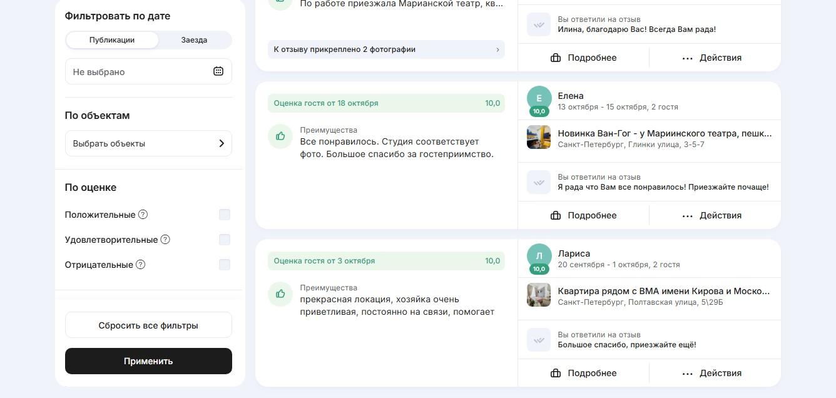The image size is (836, 398).
Task: Open the Ван-Гог studio listing thumbnail
Action: tap(539, 138)
